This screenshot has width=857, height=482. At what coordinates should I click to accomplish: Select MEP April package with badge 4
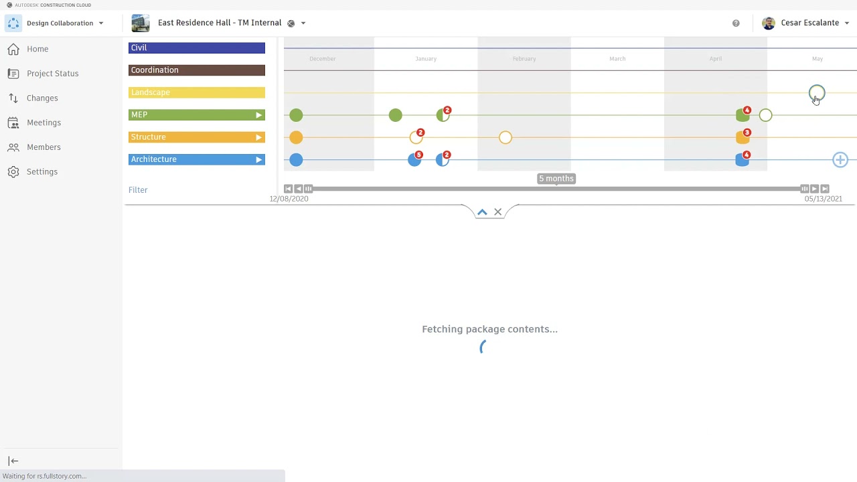tap(742, 116)
